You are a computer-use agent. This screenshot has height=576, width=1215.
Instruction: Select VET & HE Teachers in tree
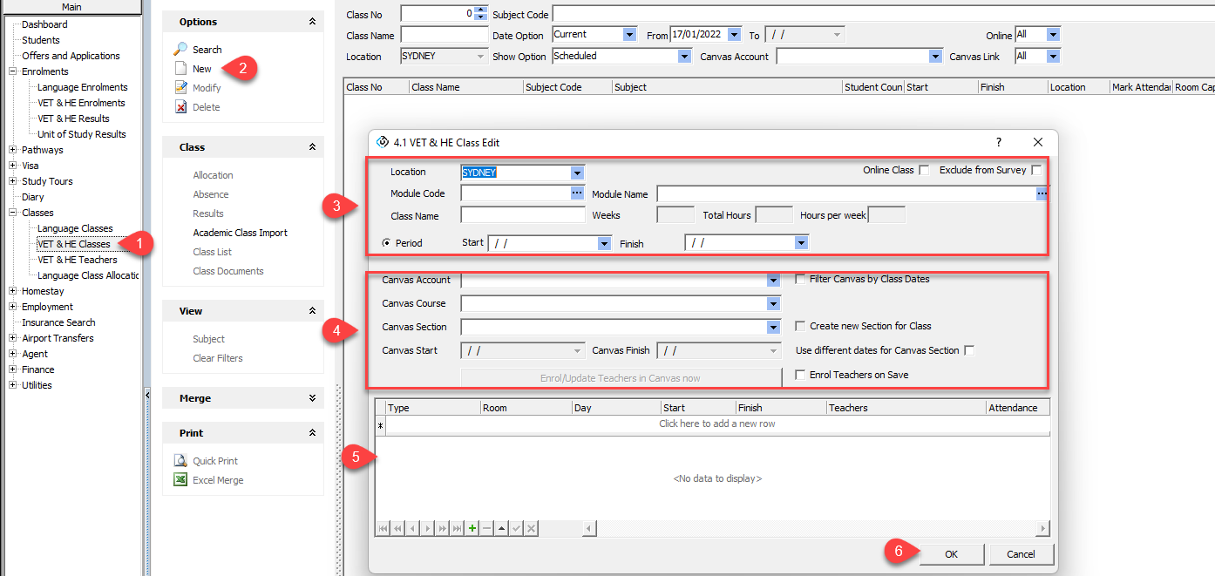[x=78, y=260]
